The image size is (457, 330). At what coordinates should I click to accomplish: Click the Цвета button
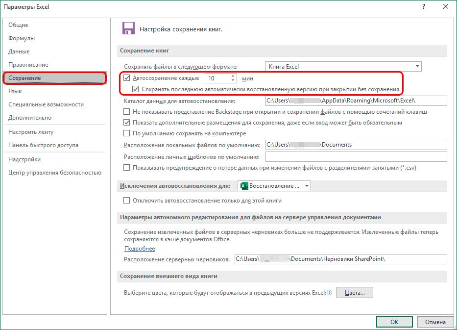356,292
